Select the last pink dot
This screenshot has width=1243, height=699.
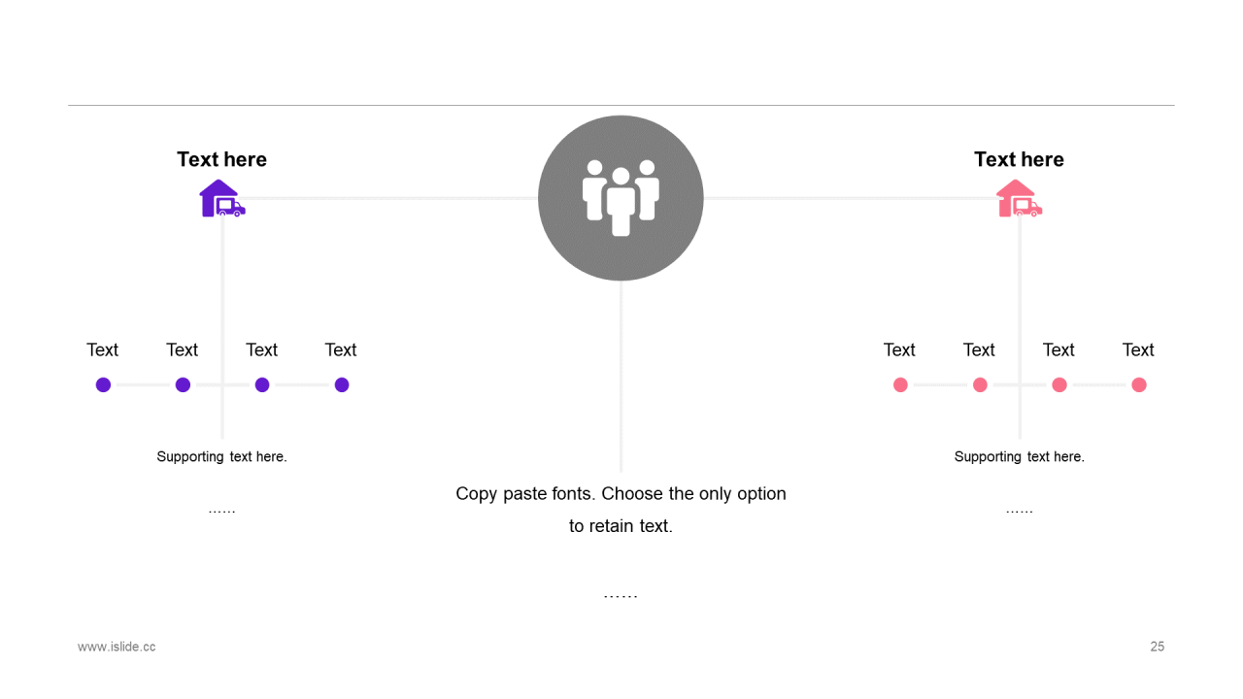pos(1139,384)
